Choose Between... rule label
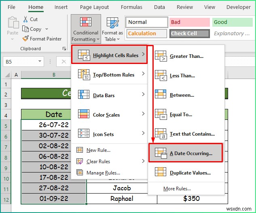 pyautogui.click(x=182, y=95)
